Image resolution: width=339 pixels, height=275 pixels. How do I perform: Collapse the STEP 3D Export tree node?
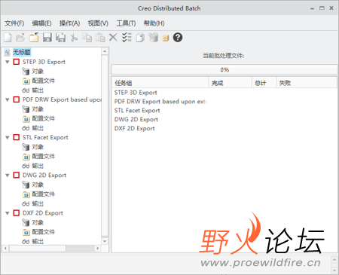tap(8, 62)
